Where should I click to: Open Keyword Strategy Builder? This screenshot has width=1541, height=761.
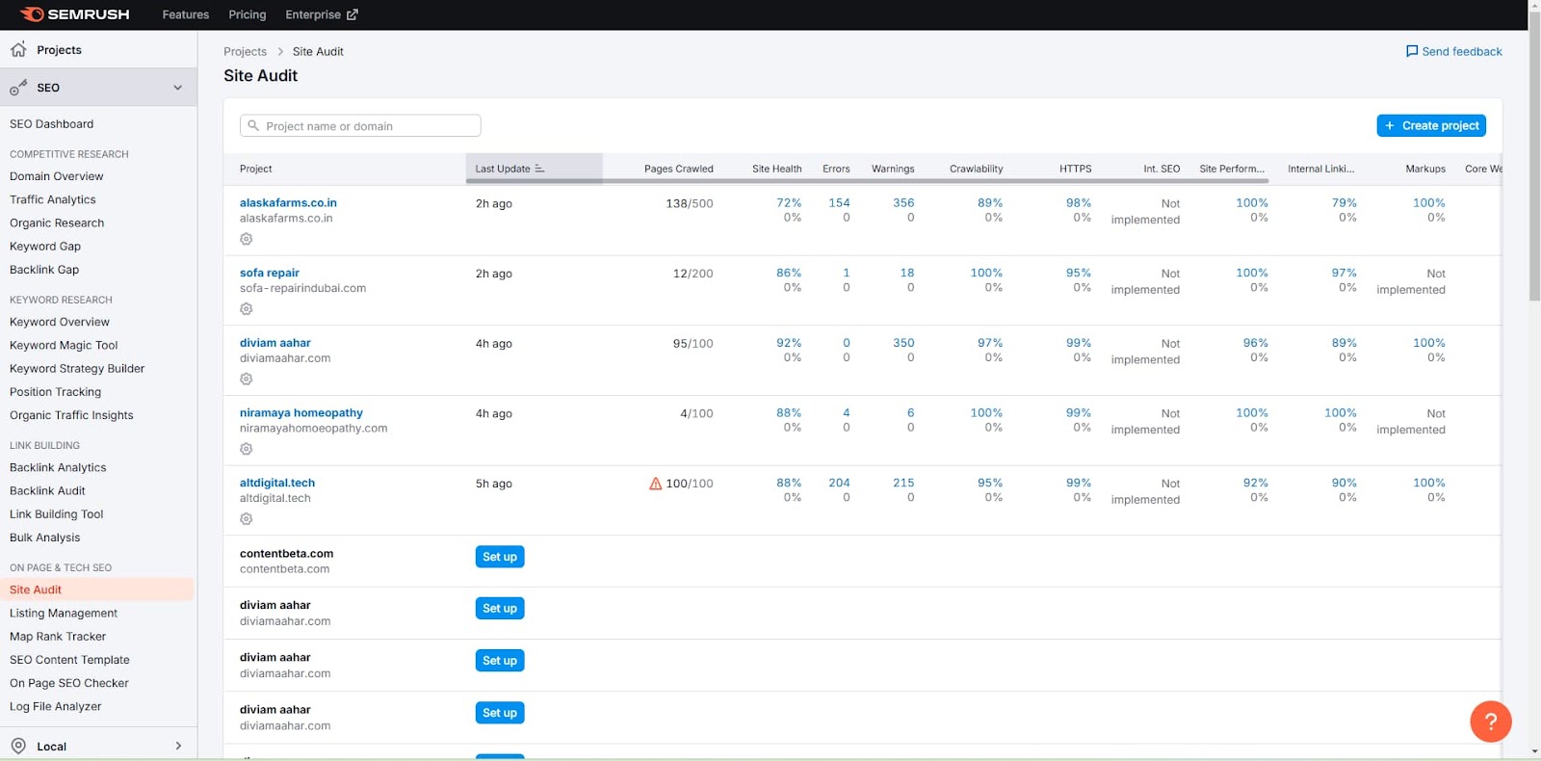click(77, 368)
